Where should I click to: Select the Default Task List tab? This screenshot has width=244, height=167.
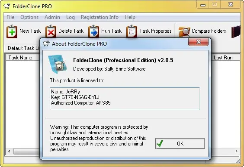coord(23,48)
